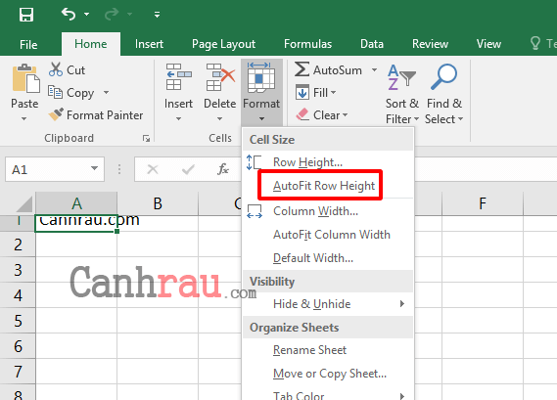Viewport: 557px width, 400px height.
Task: Click the Undo arrow icon
Action: click(x=69, y=15)
